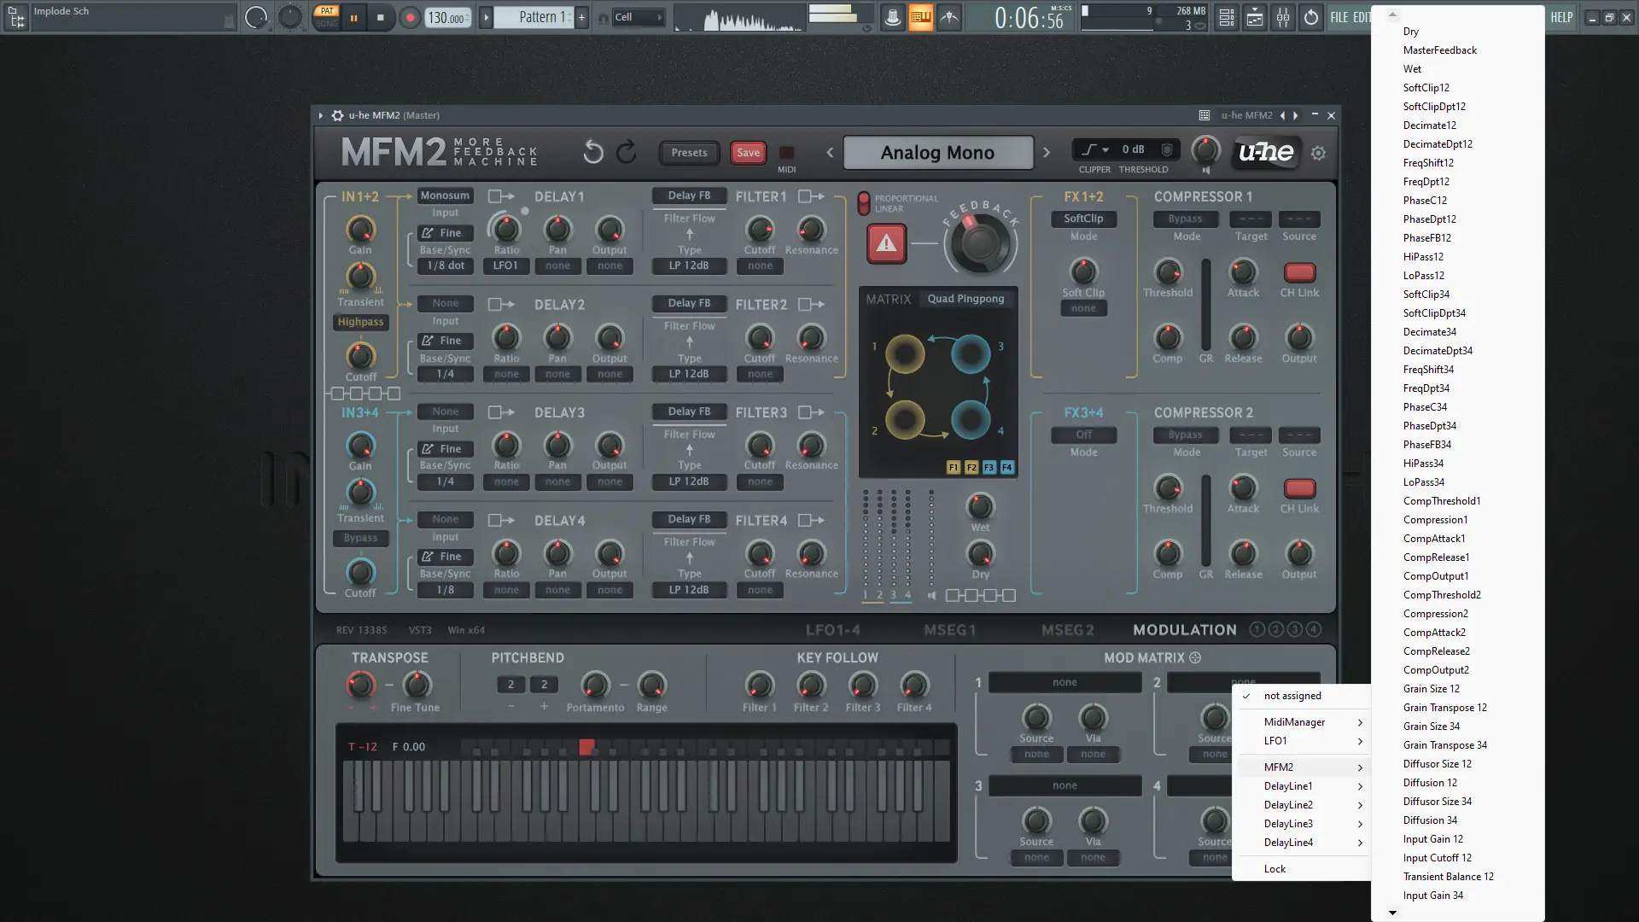Open the Quad Pingpong matrix dropdown
Screen dimensions: 1639x922
click(965, 299)
